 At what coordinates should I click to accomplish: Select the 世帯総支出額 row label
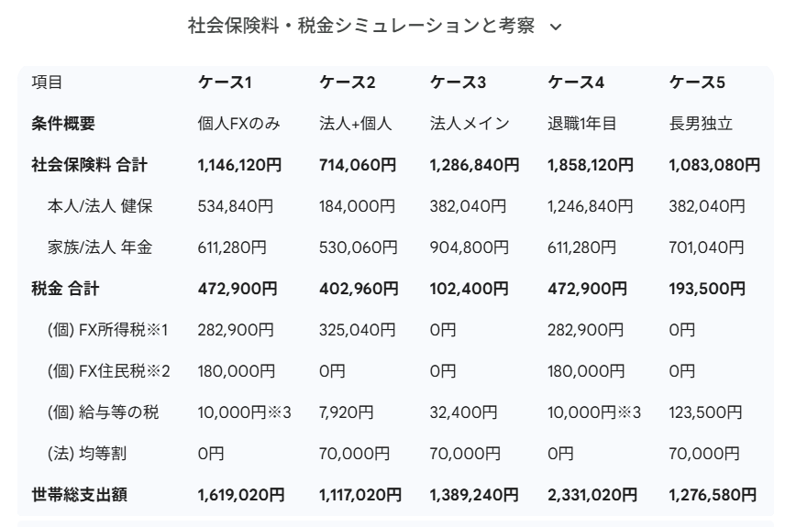79,495
